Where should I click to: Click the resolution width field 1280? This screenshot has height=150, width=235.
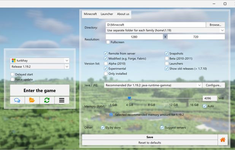click(x=134, y=37)
